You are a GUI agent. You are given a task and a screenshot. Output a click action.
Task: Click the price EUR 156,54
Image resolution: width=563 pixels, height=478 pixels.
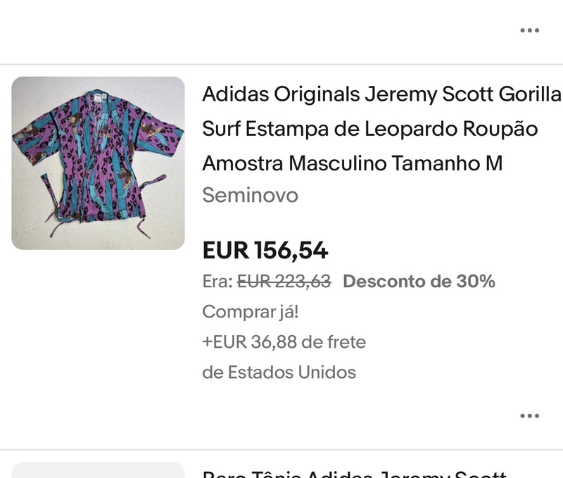pos(265,250)
